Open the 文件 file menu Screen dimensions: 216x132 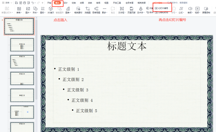tap(7, 3)
